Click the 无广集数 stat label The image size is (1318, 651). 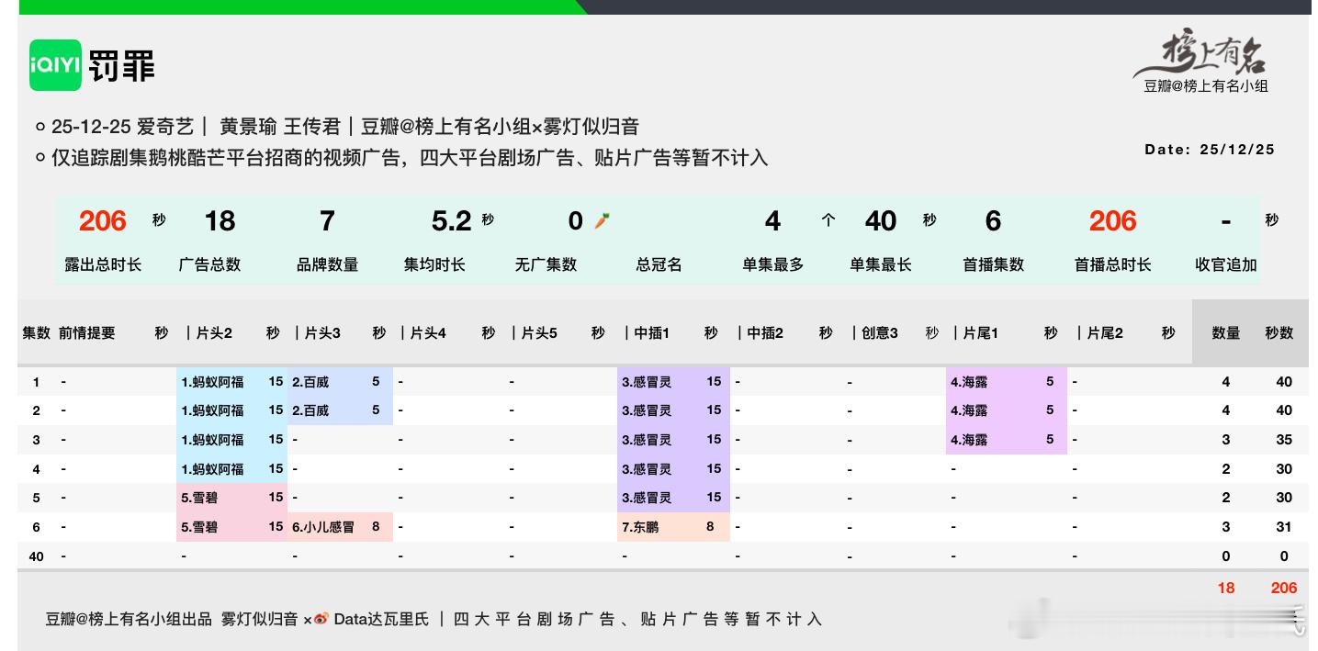[546, 264]
